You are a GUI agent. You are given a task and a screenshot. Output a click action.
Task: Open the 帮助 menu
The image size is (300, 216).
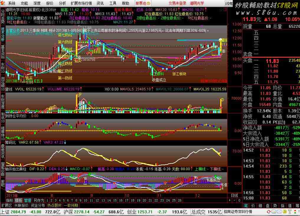(125, 3)
